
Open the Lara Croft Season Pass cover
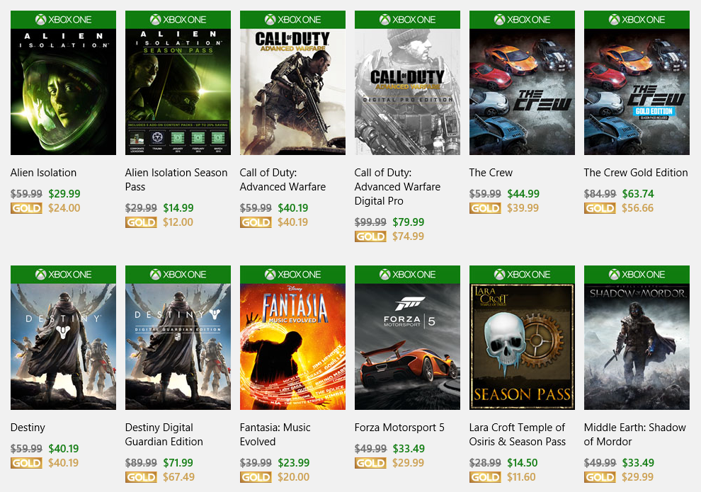pyautogui.click(x=522, y=347)
